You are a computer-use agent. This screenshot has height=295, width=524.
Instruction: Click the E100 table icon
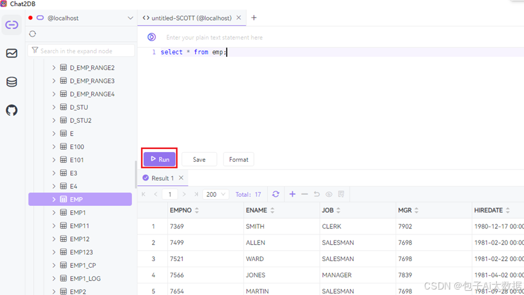[64, 147]
